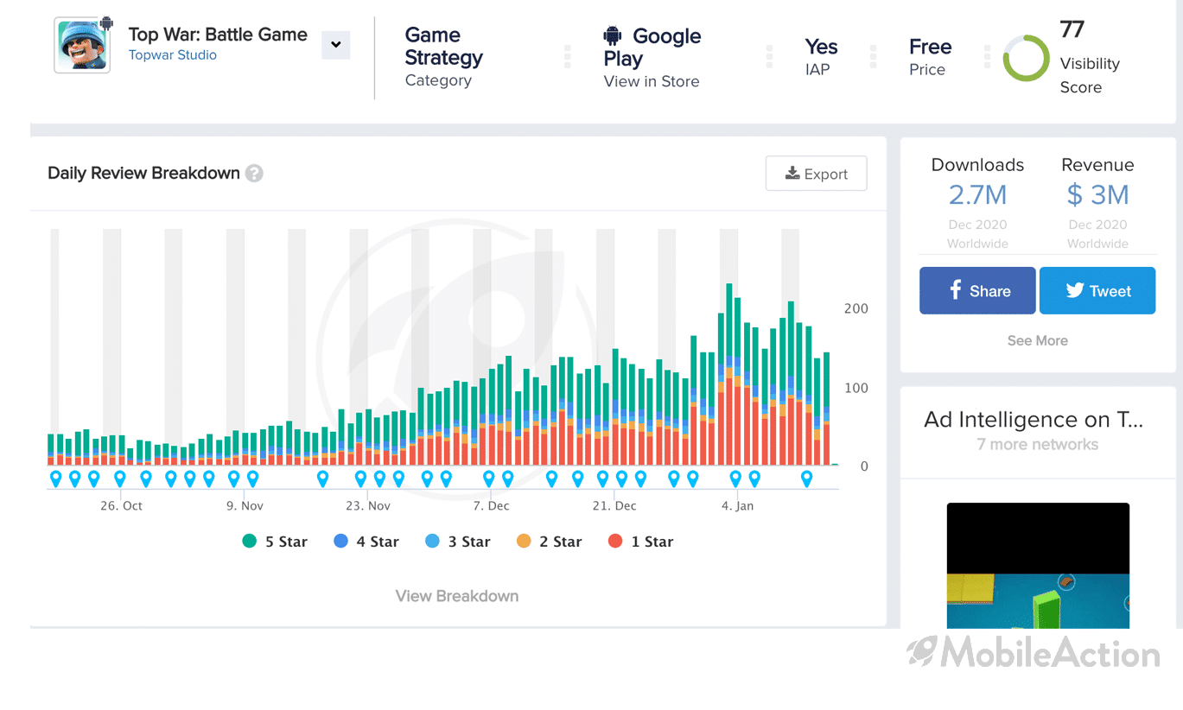Click the Ad Intelligence heading

click(1034, 420)
